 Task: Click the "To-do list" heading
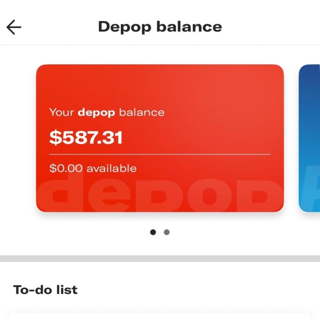pyautogui.click(x=45, y=290)
